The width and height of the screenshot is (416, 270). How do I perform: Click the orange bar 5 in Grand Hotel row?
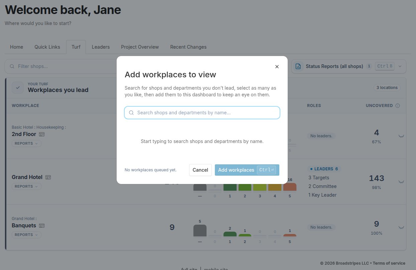click(290, 187)
